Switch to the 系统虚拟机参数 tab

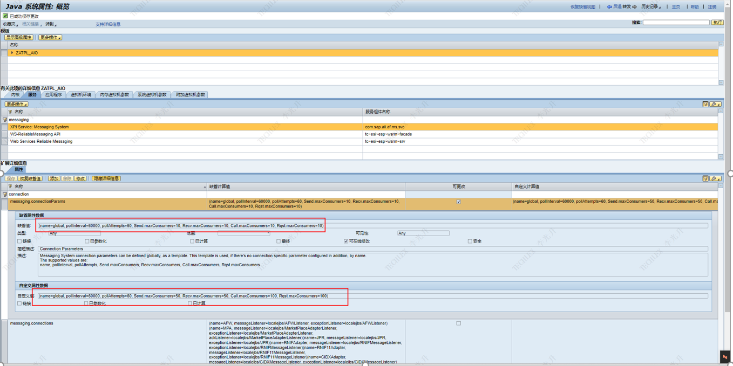152,95
